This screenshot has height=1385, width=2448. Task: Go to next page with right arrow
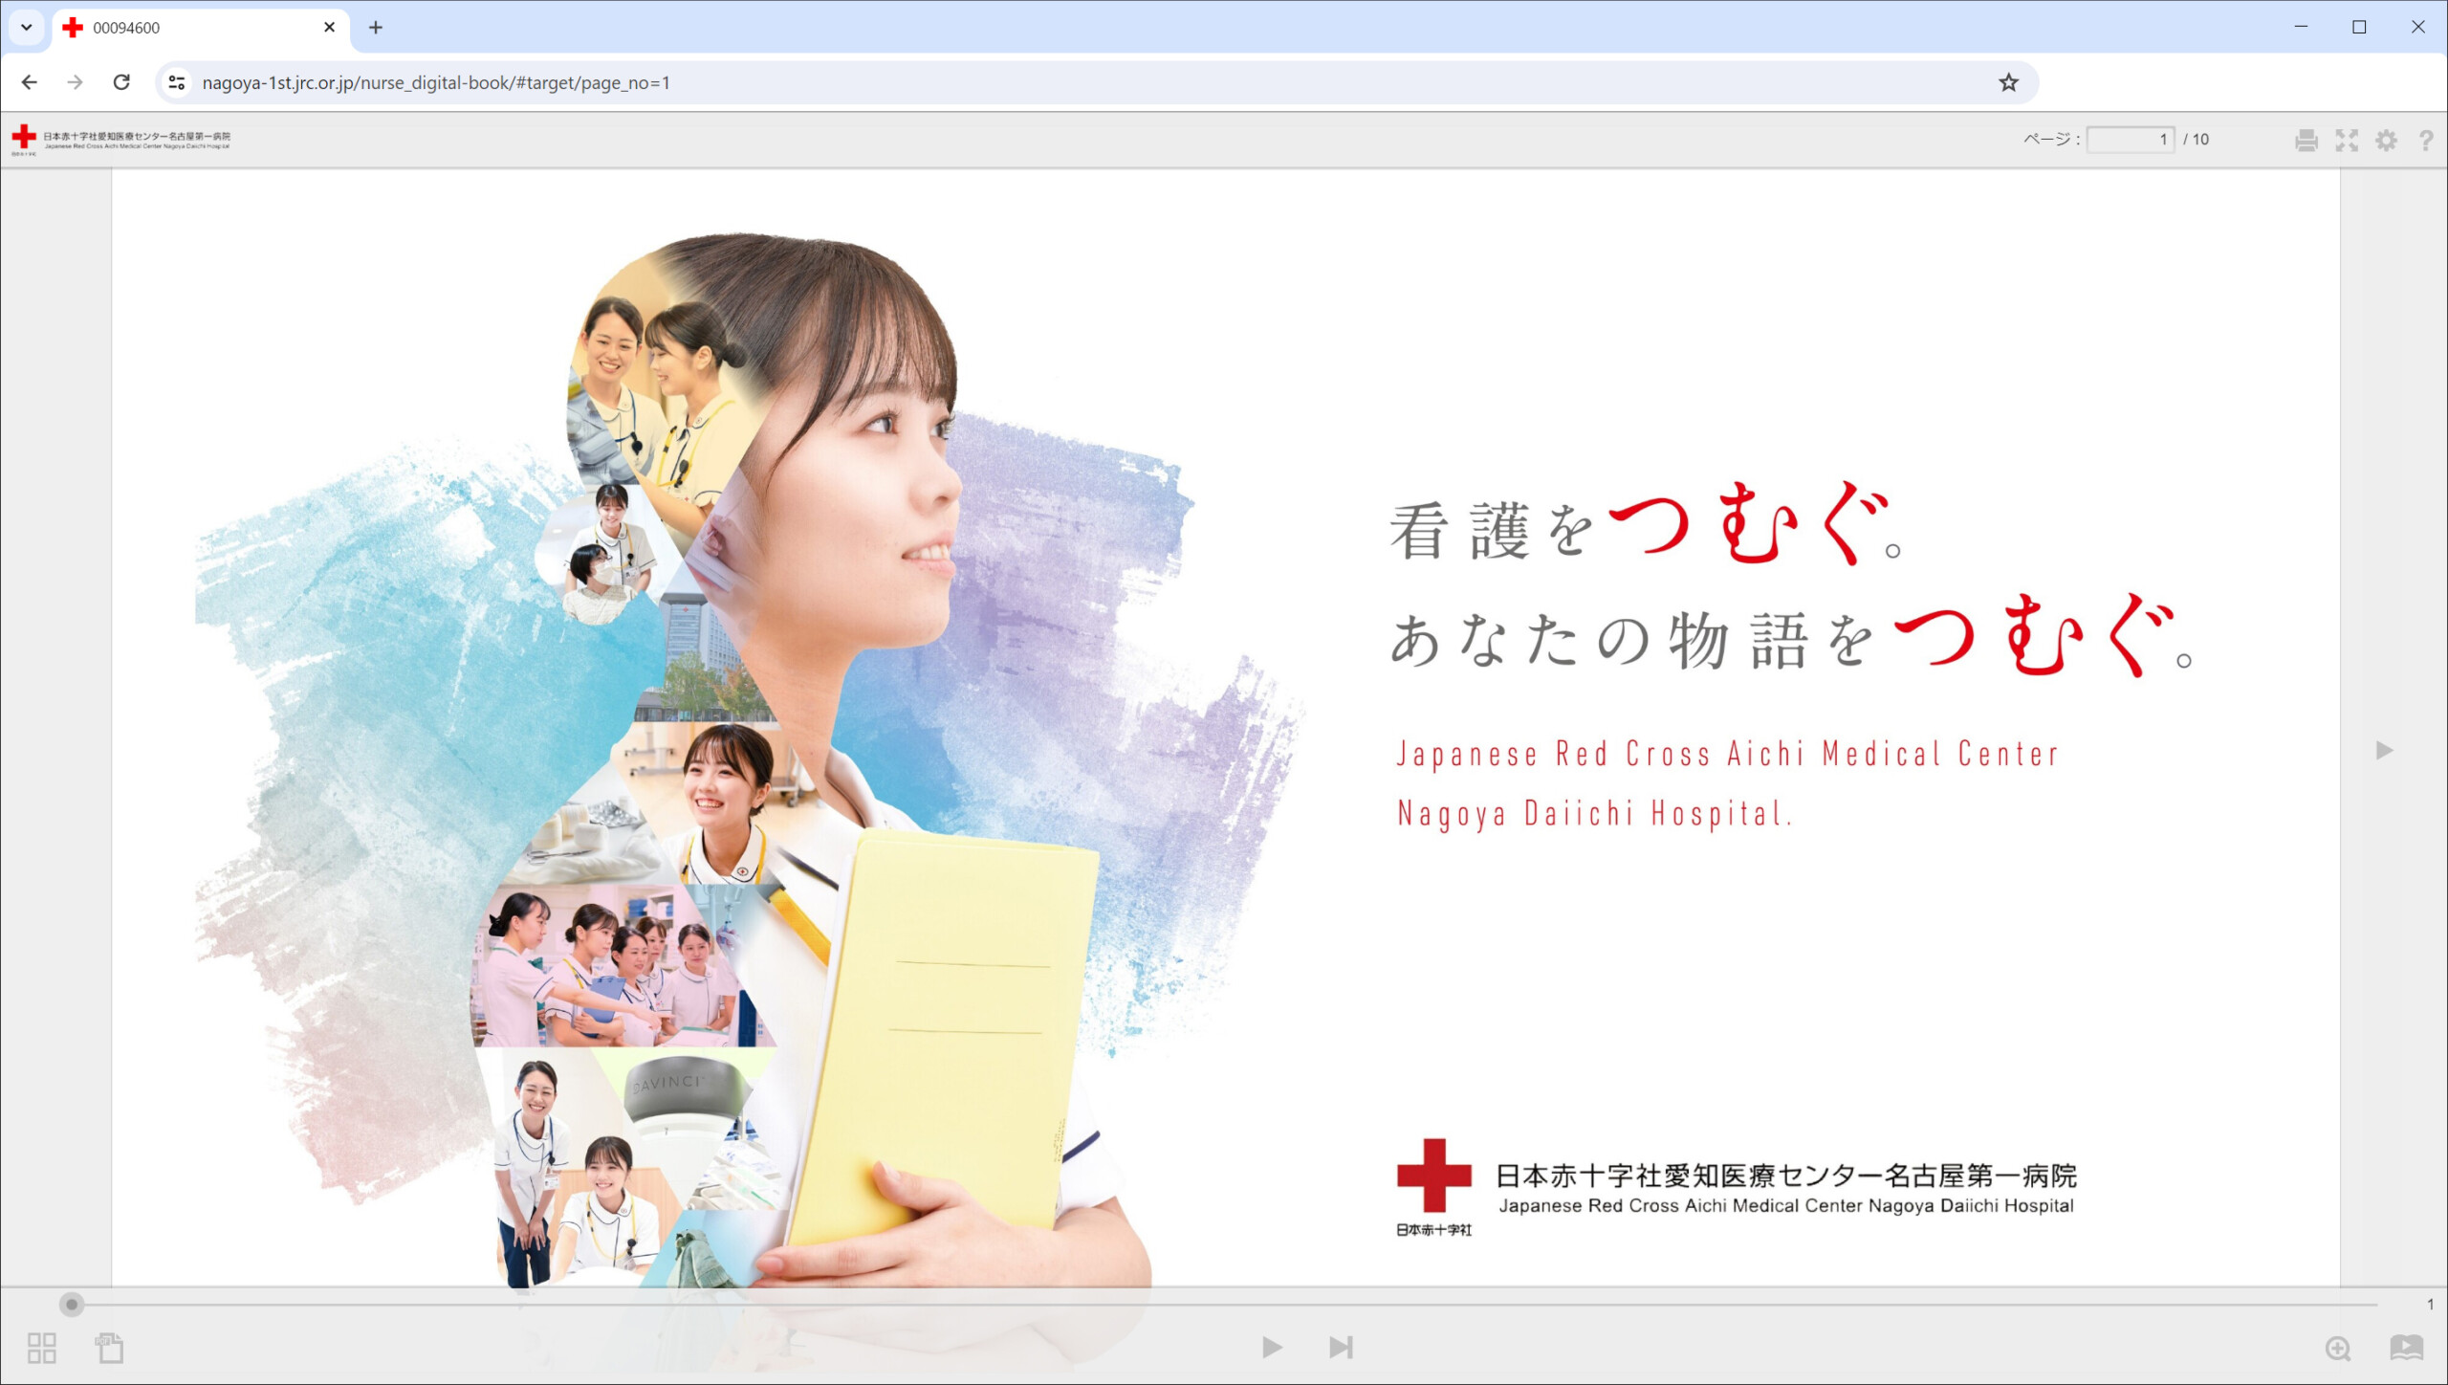click(2384, 751)
